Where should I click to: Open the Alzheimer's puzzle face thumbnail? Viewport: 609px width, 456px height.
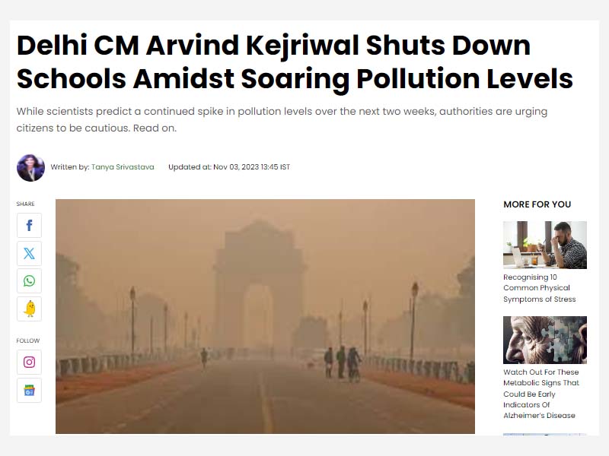click(x=545, y=340)
